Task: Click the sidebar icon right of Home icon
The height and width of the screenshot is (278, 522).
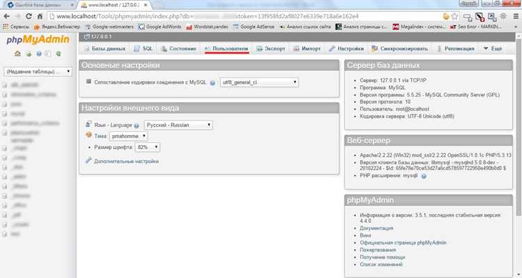Action: [x=29, y=54]
